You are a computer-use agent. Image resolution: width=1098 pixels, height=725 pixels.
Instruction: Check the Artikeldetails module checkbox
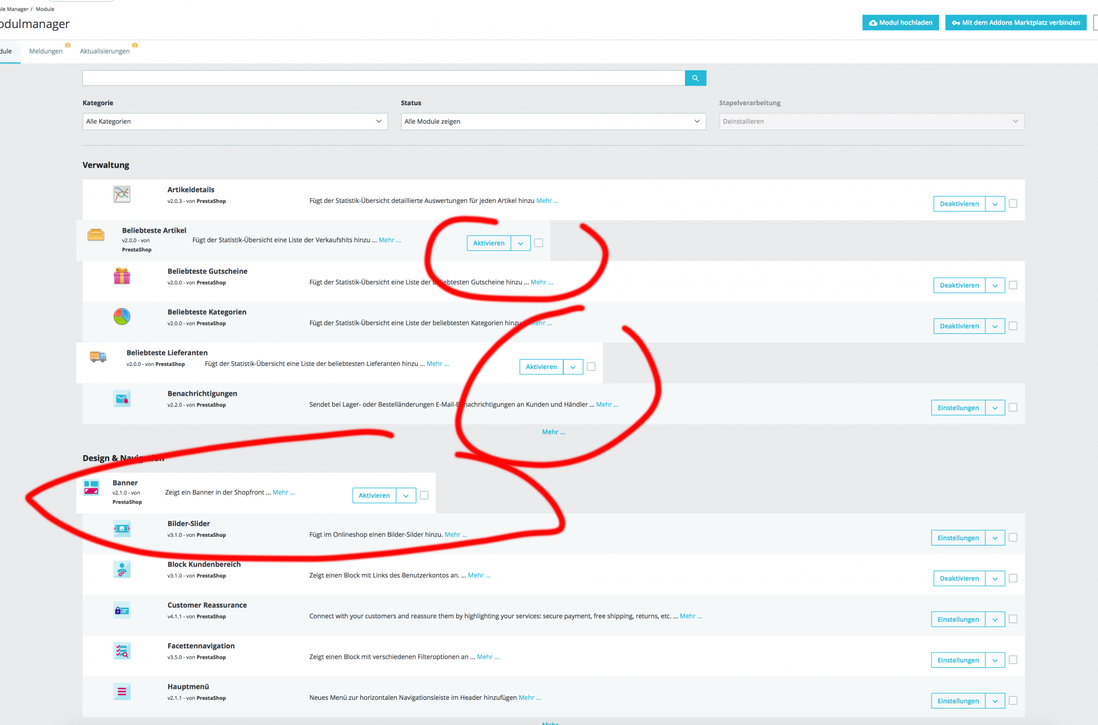(1013, 204)
